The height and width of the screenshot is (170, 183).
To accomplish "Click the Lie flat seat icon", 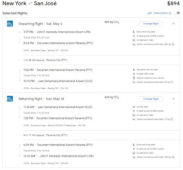I will pos(134,107).
